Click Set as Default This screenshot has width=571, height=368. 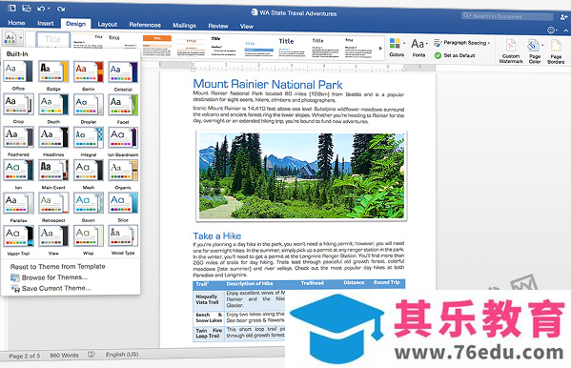455,55
